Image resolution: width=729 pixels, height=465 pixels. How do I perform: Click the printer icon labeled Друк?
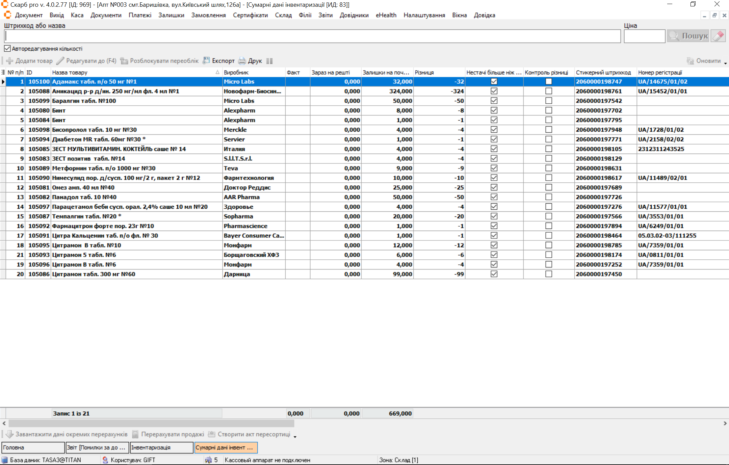[x=242, y=61]
